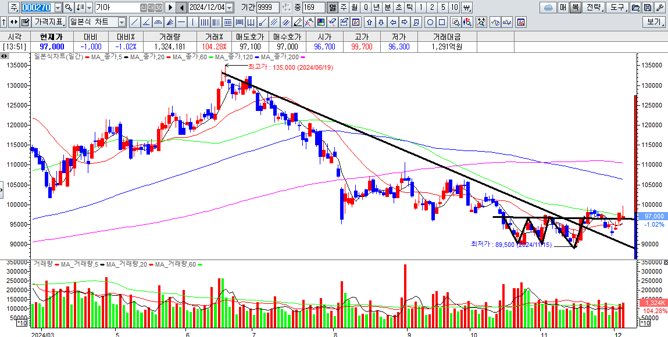Open the stock code dropdown arrow
This screenshot has height=337, width=668.
coord(58,8)
